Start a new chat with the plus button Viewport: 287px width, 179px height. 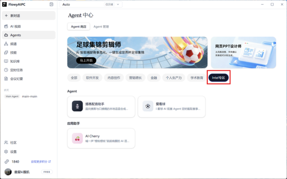tap(29, 16)
